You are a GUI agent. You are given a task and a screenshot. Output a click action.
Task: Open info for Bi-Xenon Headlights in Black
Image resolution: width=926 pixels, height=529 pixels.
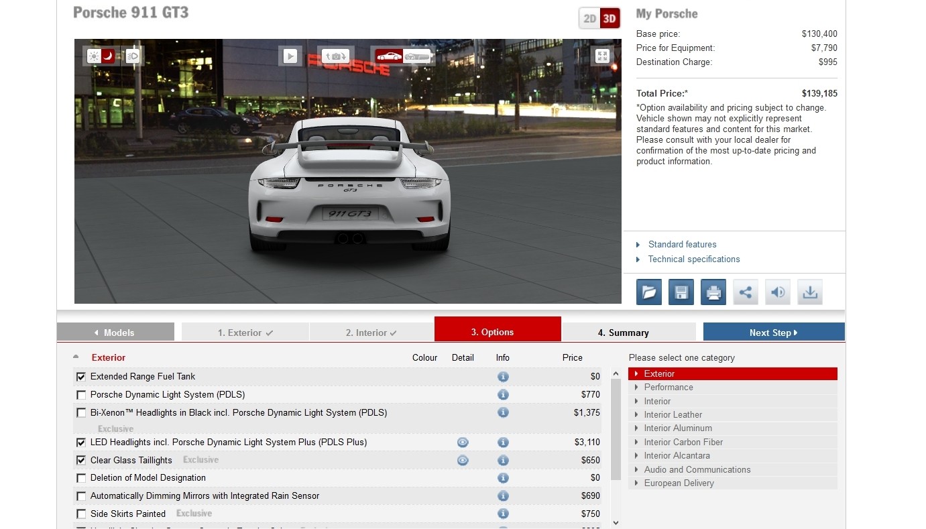(x=503, y=413)
